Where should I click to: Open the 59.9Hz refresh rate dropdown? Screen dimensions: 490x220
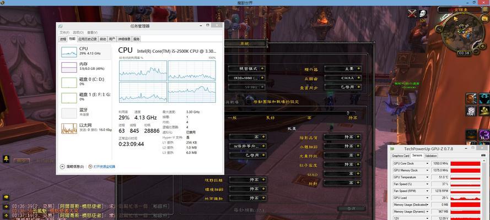(x=246, y=87)
